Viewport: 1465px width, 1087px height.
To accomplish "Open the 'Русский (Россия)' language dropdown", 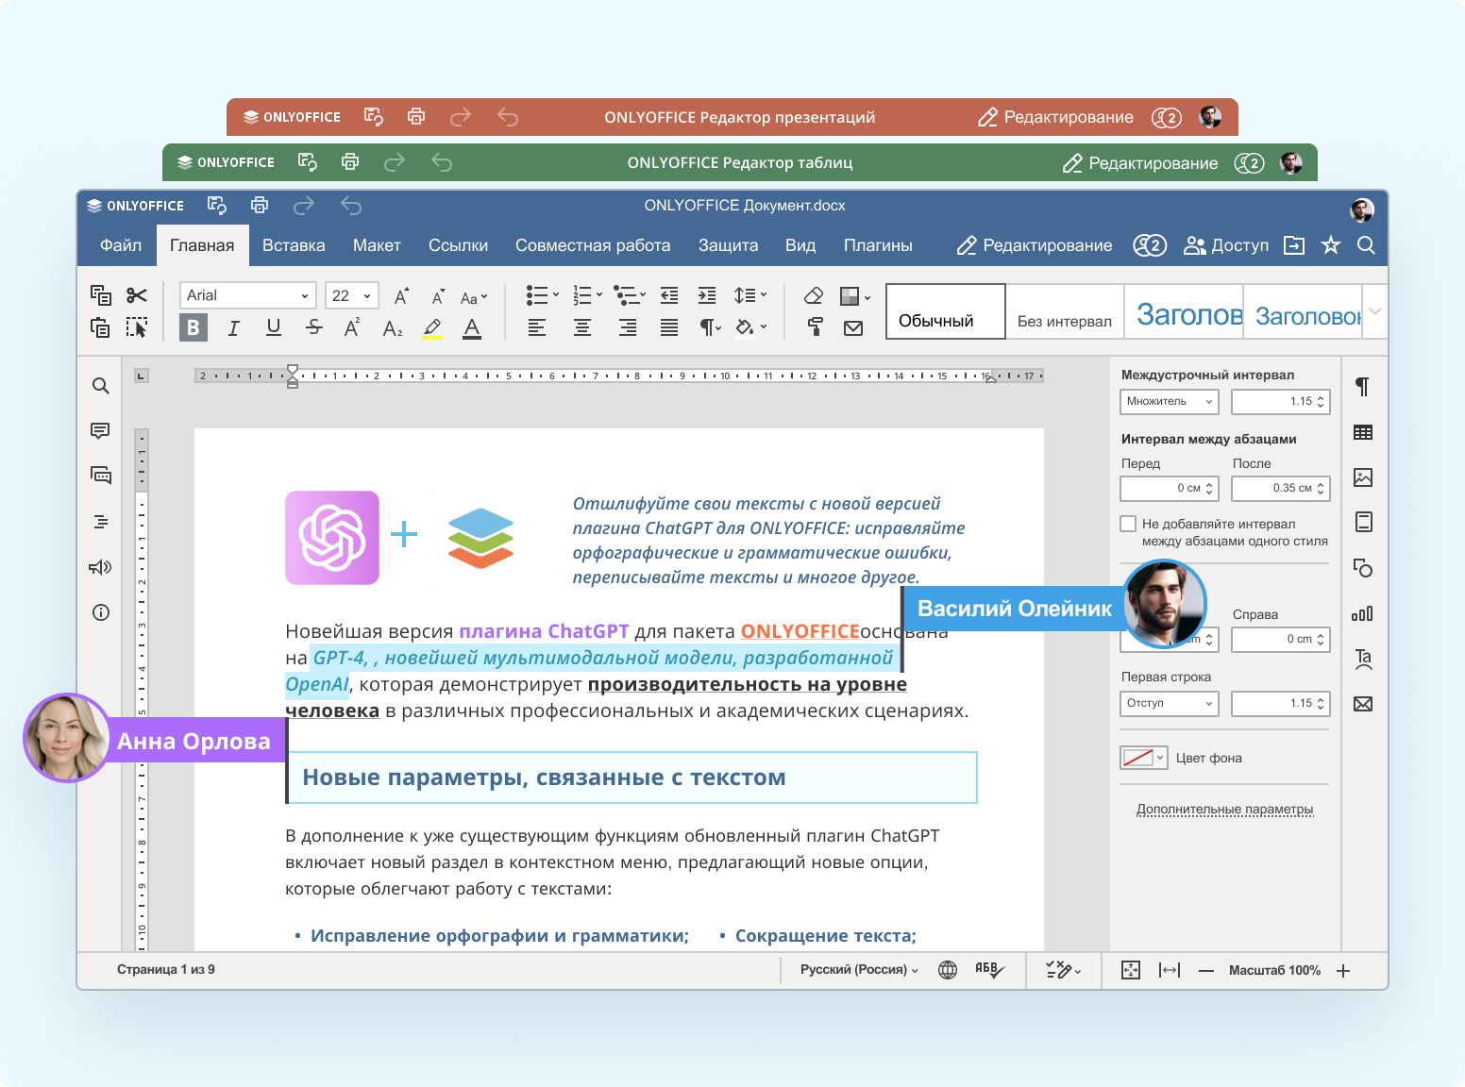I will tap(858, 970).
